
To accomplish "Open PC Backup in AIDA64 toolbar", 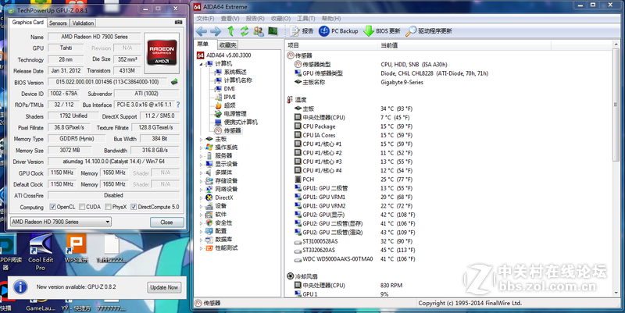I will click(338, 31).
